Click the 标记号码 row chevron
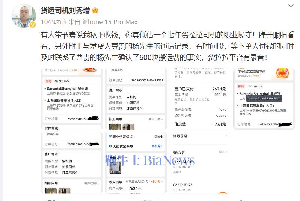Image resolution: width=300 pixels, height=201 pixels. point(226,136)
